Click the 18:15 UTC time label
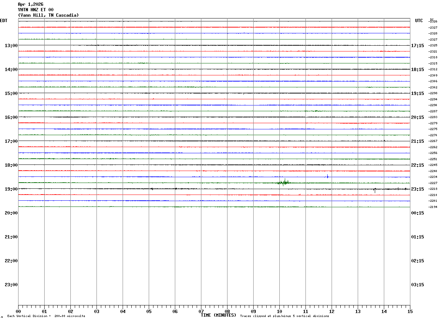This screenshot has width=439, height=321. click(418, 70)
